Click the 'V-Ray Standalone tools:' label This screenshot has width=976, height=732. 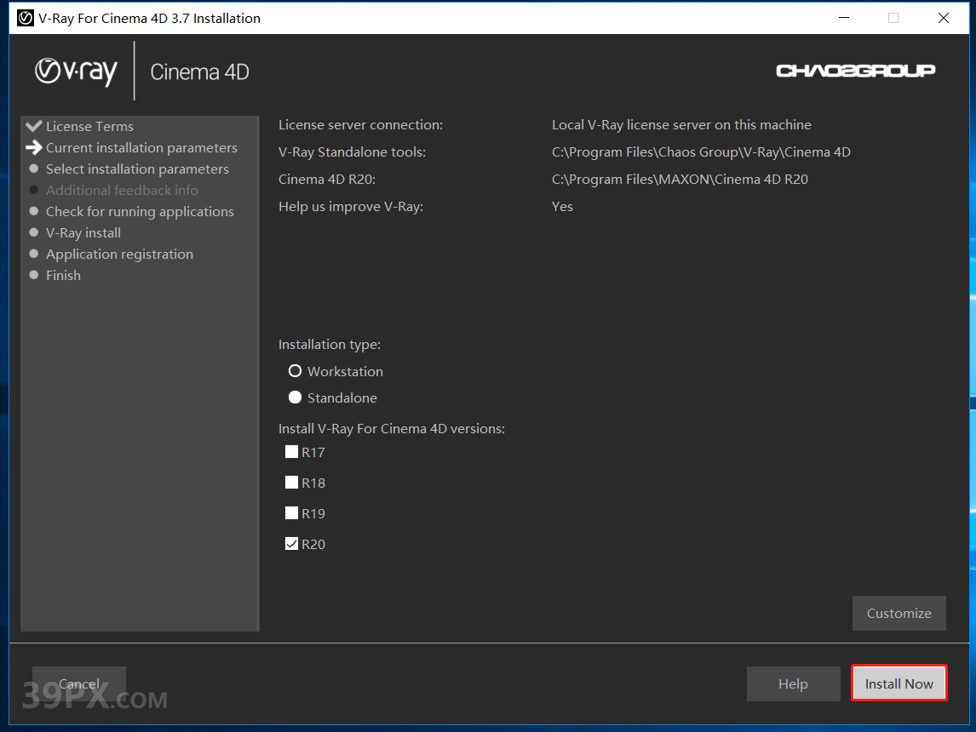click(352, 152)
